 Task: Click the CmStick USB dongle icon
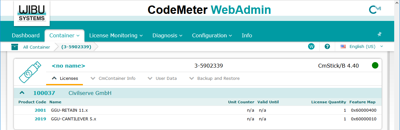(30, 72)
